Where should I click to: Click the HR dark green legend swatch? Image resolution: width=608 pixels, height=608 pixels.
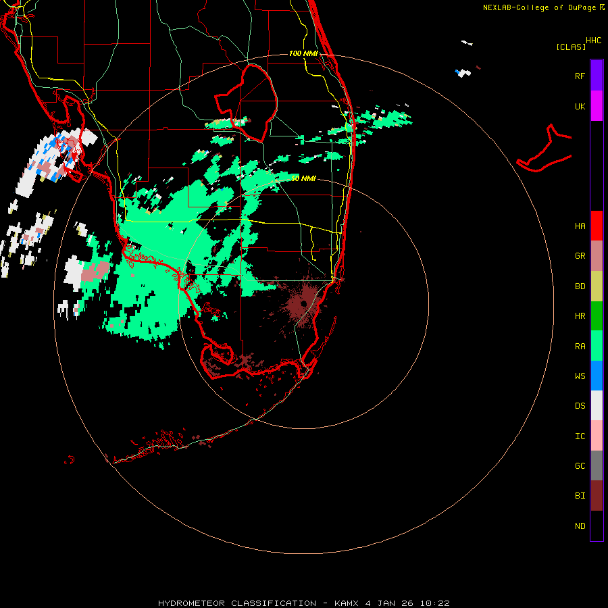(597, 316)
